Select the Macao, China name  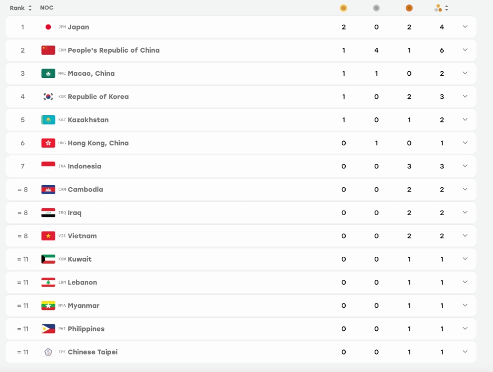pyautogui.click(x=91, y=74)
